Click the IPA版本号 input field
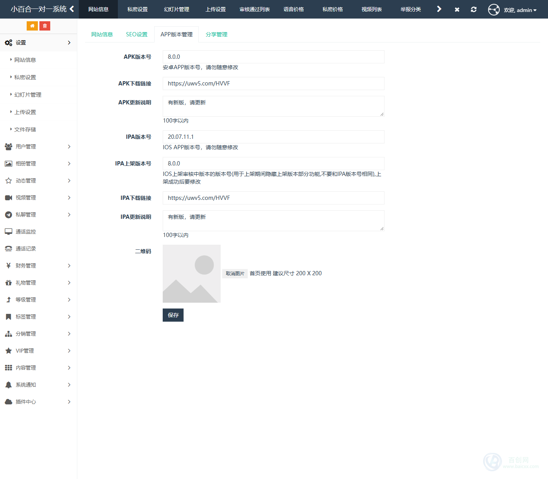This screenshot has height=479, width=548. pos(274,137)
